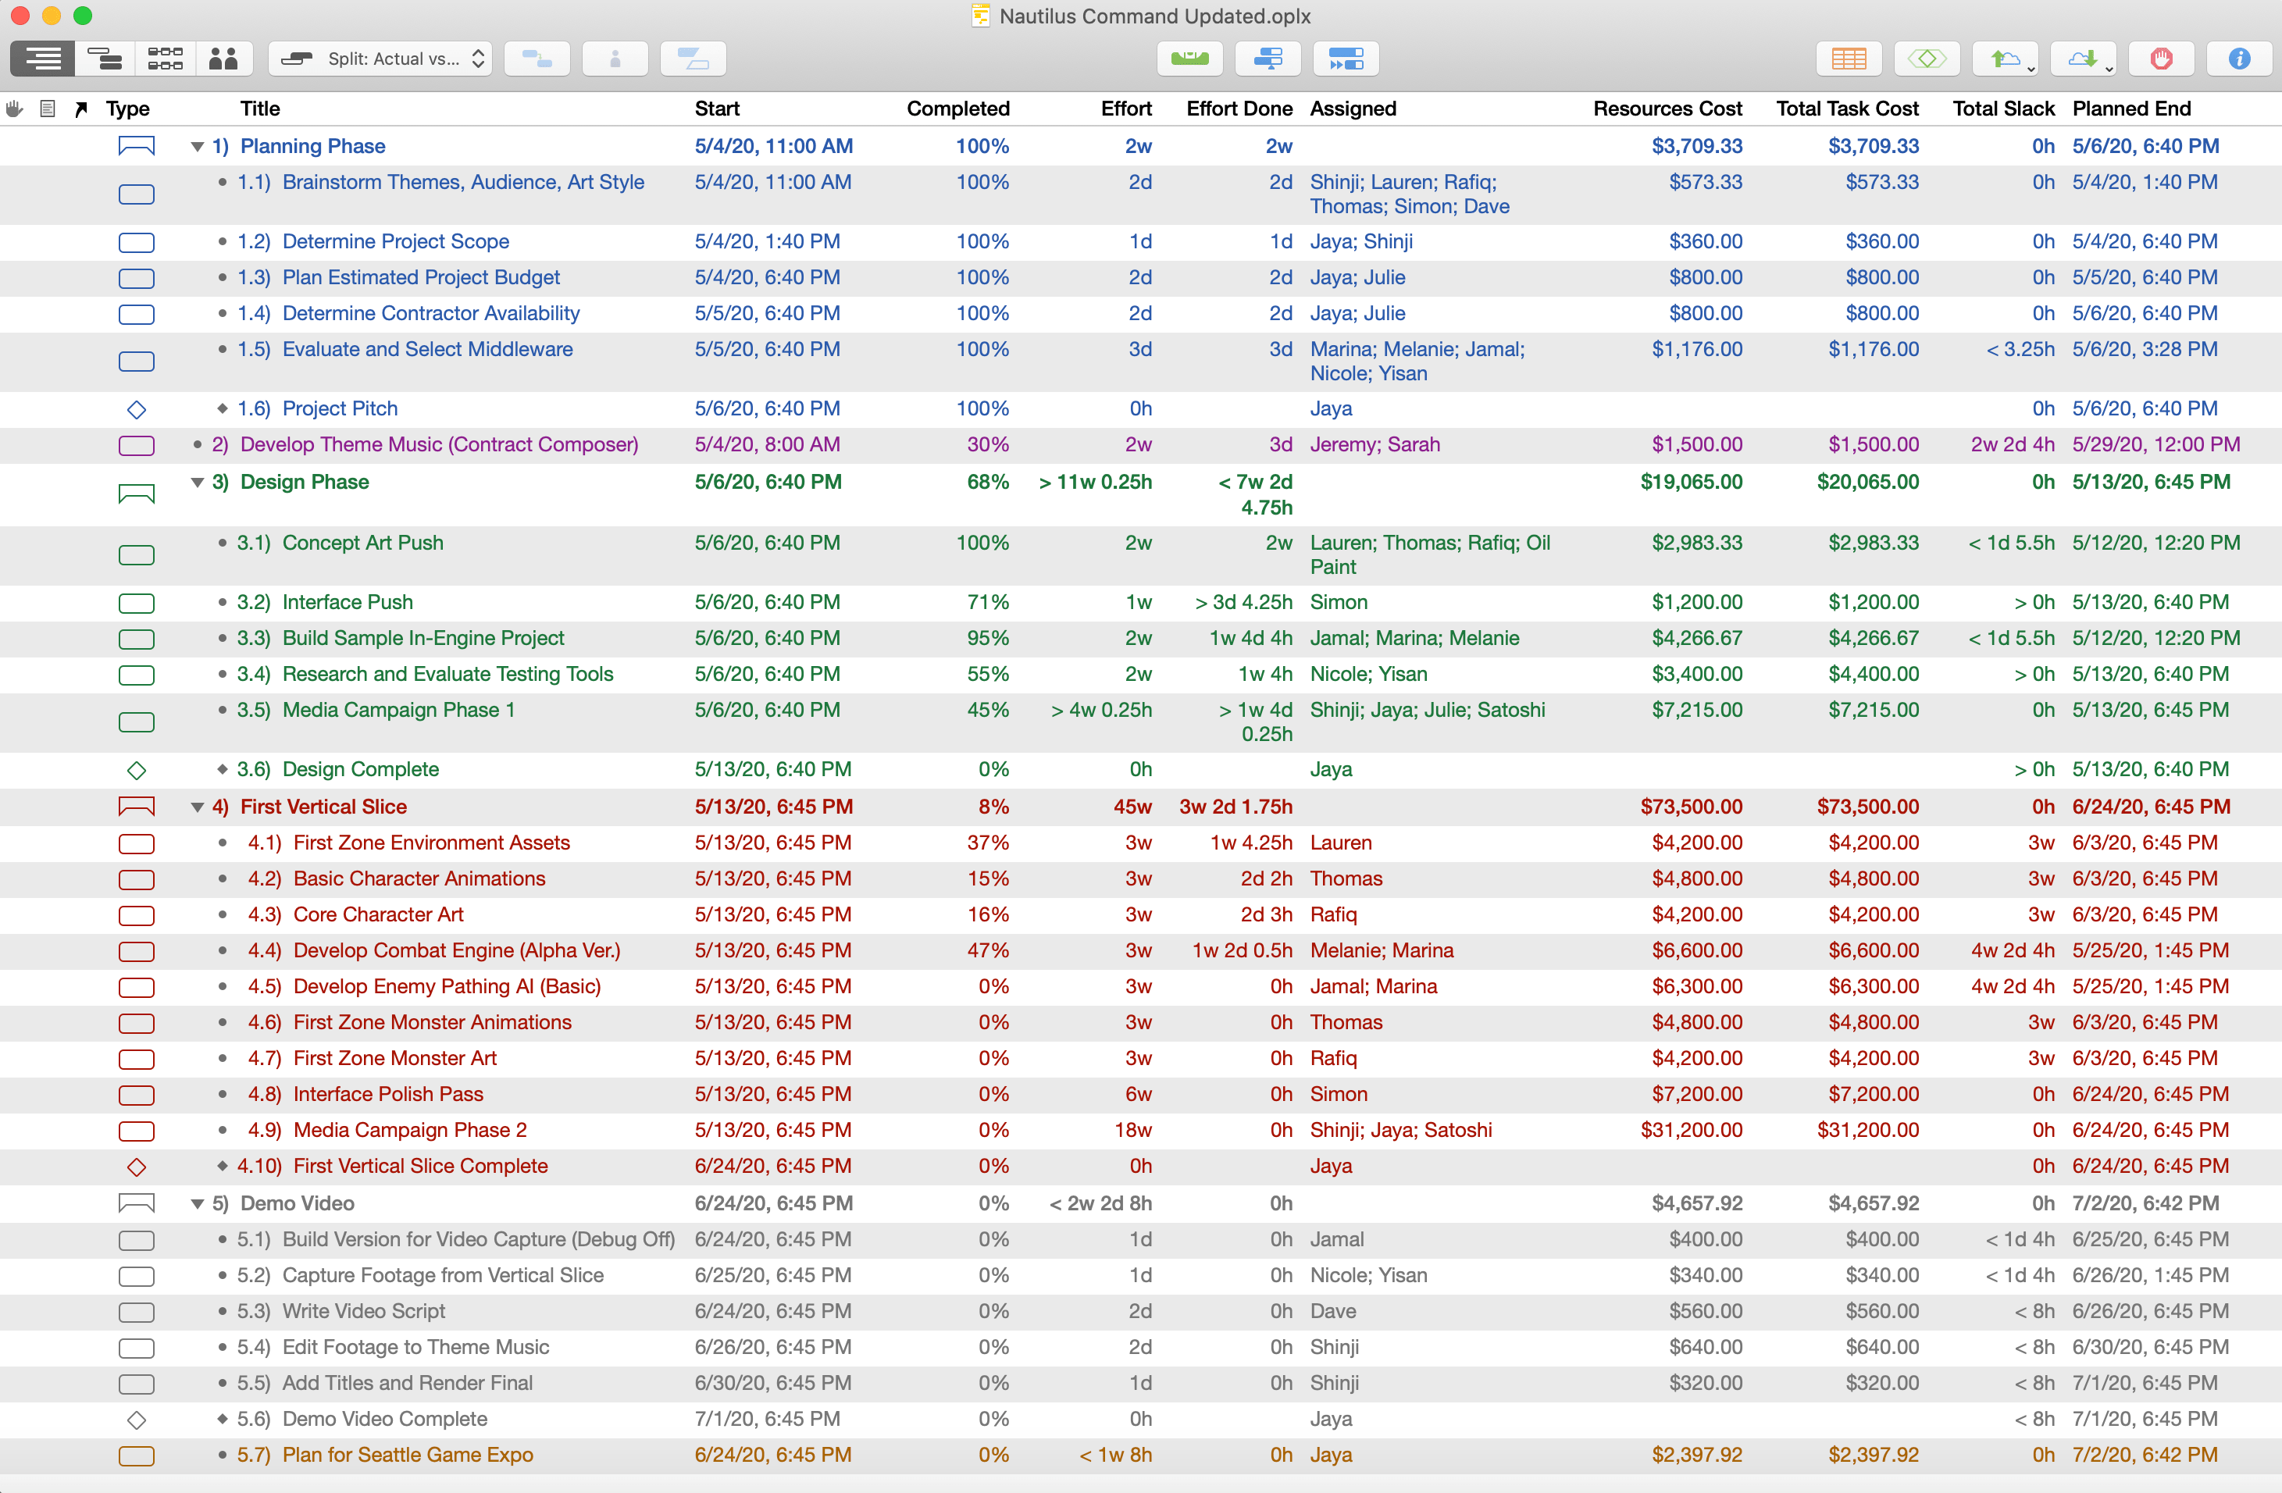Click the OmniPlan title bar menu
Image resolution: width=2282 pixels, height=1493 pixels.
click(1141, 18)
